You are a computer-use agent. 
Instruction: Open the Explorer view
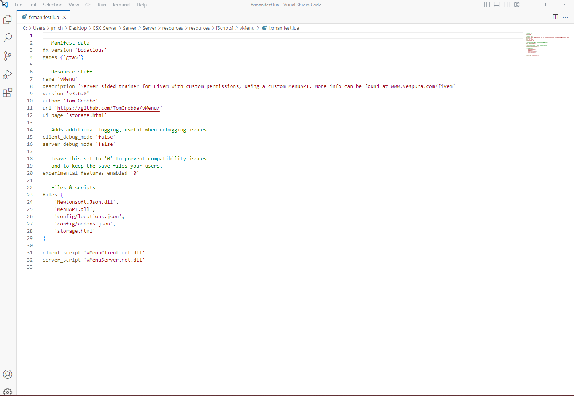tap(8, 19)
